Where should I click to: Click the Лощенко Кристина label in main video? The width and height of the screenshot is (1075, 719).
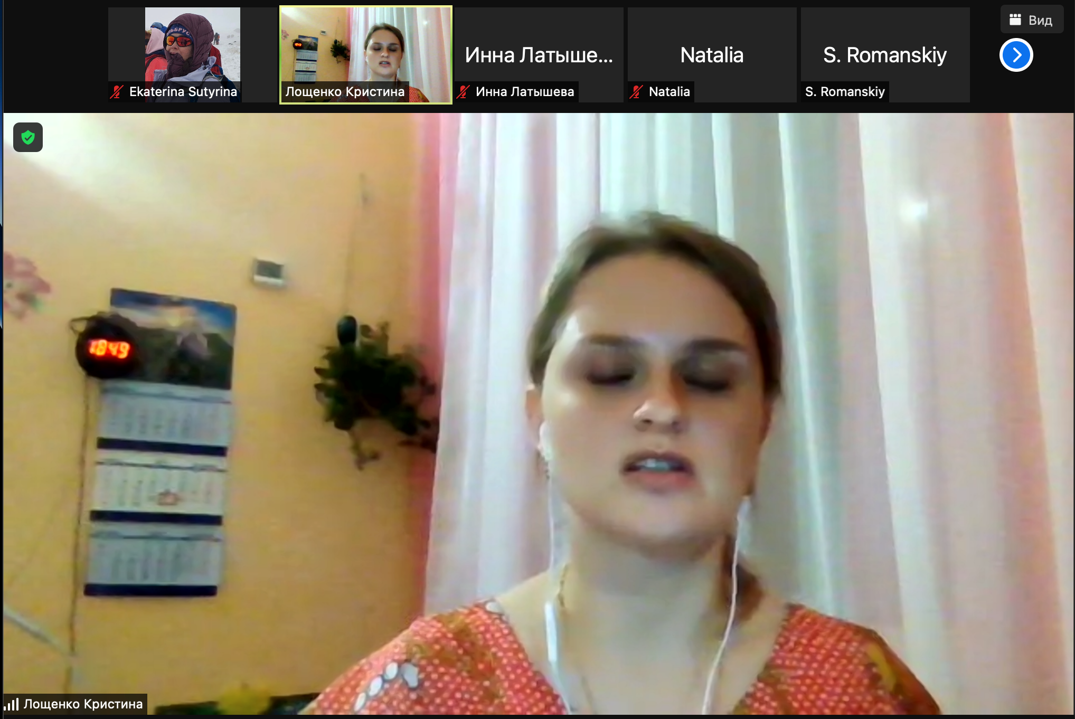pos(83,704)
